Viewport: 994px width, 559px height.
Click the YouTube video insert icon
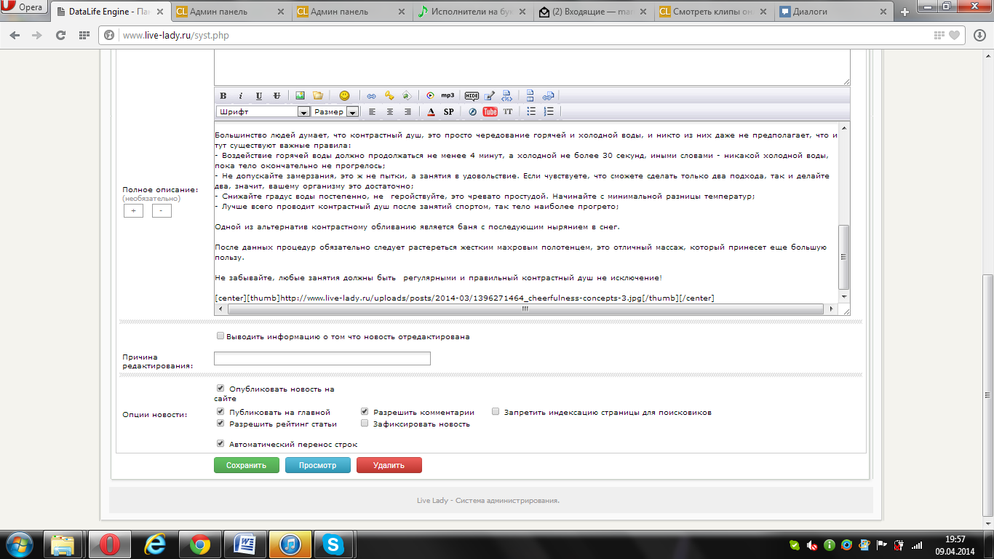pyautogui.click(x=490, y=112)
